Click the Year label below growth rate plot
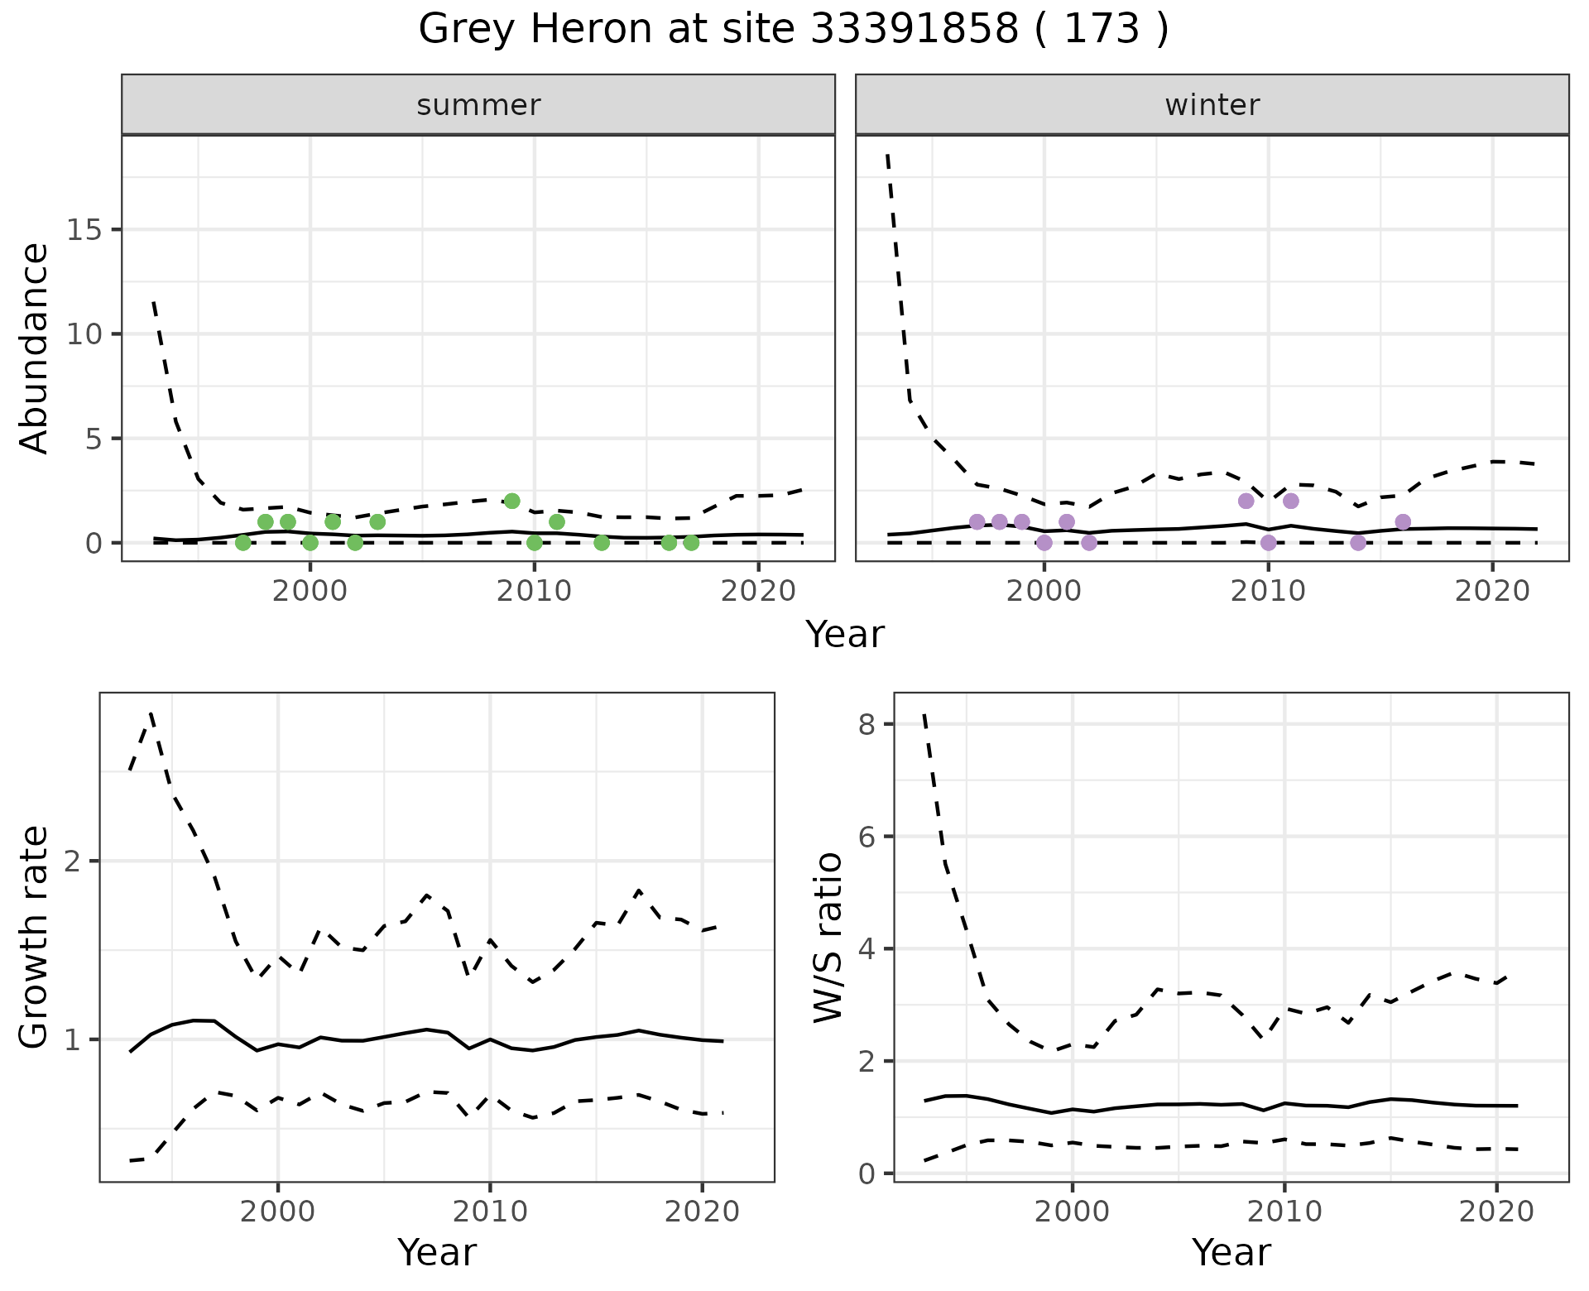The width and height of the screenshot is (1589, 1291). [436, 1252]
